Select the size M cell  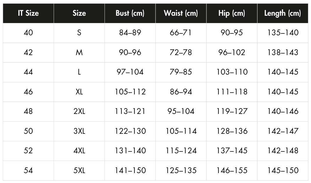79,52
